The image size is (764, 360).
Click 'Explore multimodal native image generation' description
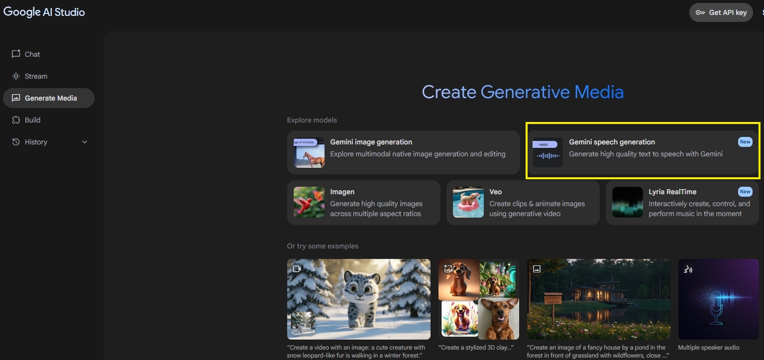418,154
